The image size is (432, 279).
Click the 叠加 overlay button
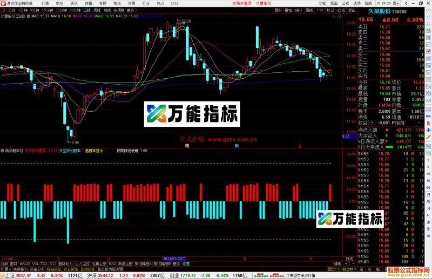288,10
